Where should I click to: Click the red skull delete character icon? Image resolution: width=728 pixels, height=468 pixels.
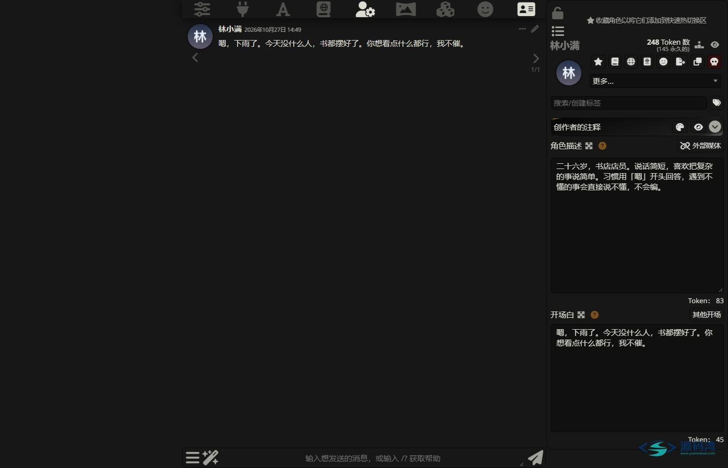click(714, 62)
